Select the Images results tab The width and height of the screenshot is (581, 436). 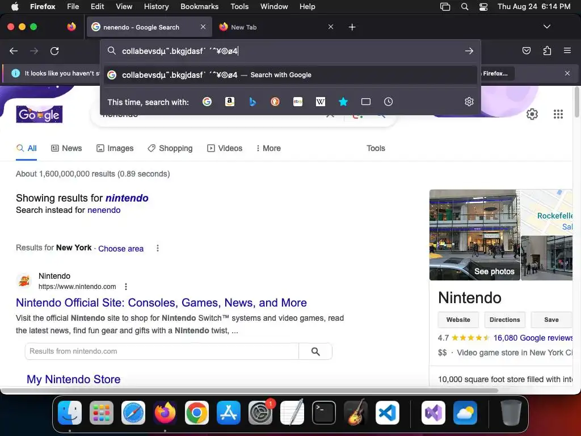115,148
